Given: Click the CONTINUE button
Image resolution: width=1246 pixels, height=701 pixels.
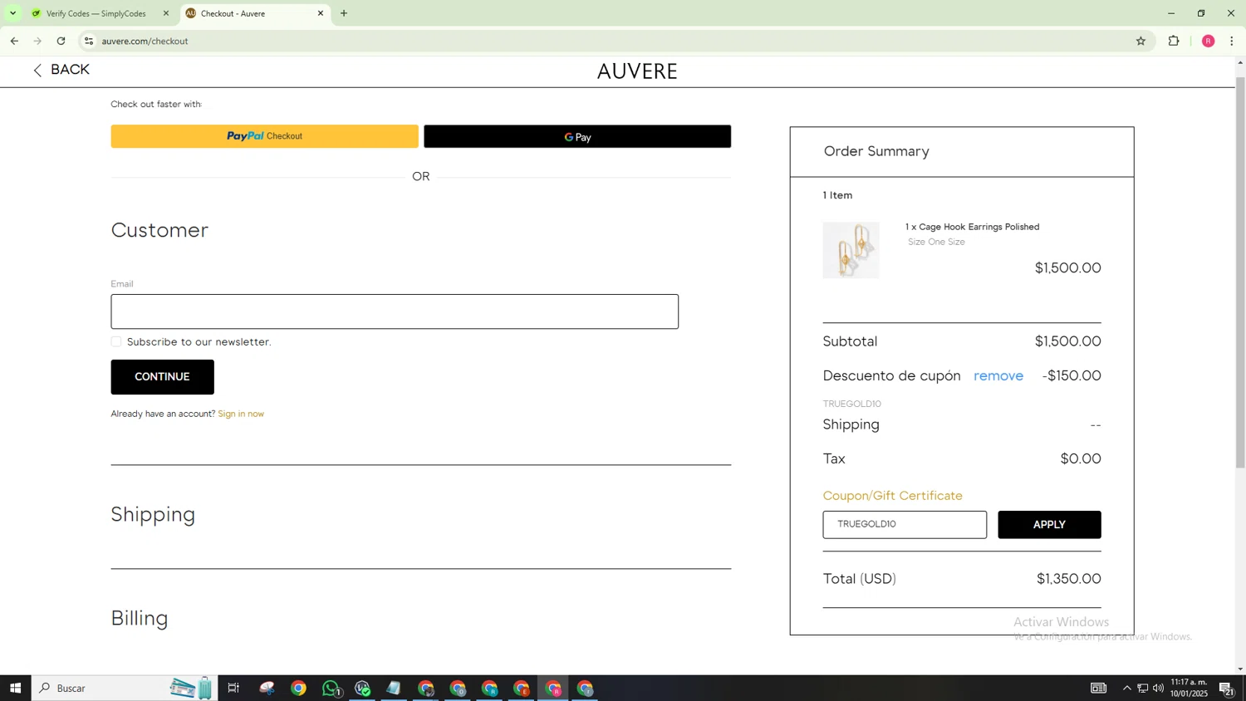Looking at the screenshot, I should click(x=162, y=376).
